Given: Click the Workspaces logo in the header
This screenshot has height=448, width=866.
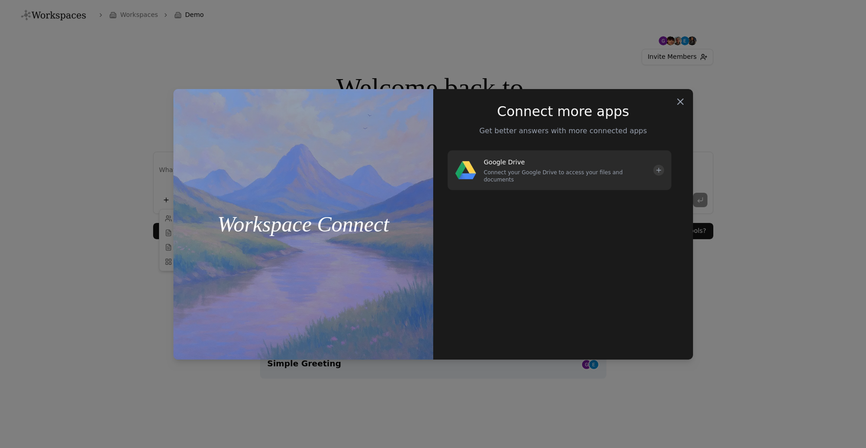Looking at the screenshot, I should [x=54, y=15].
